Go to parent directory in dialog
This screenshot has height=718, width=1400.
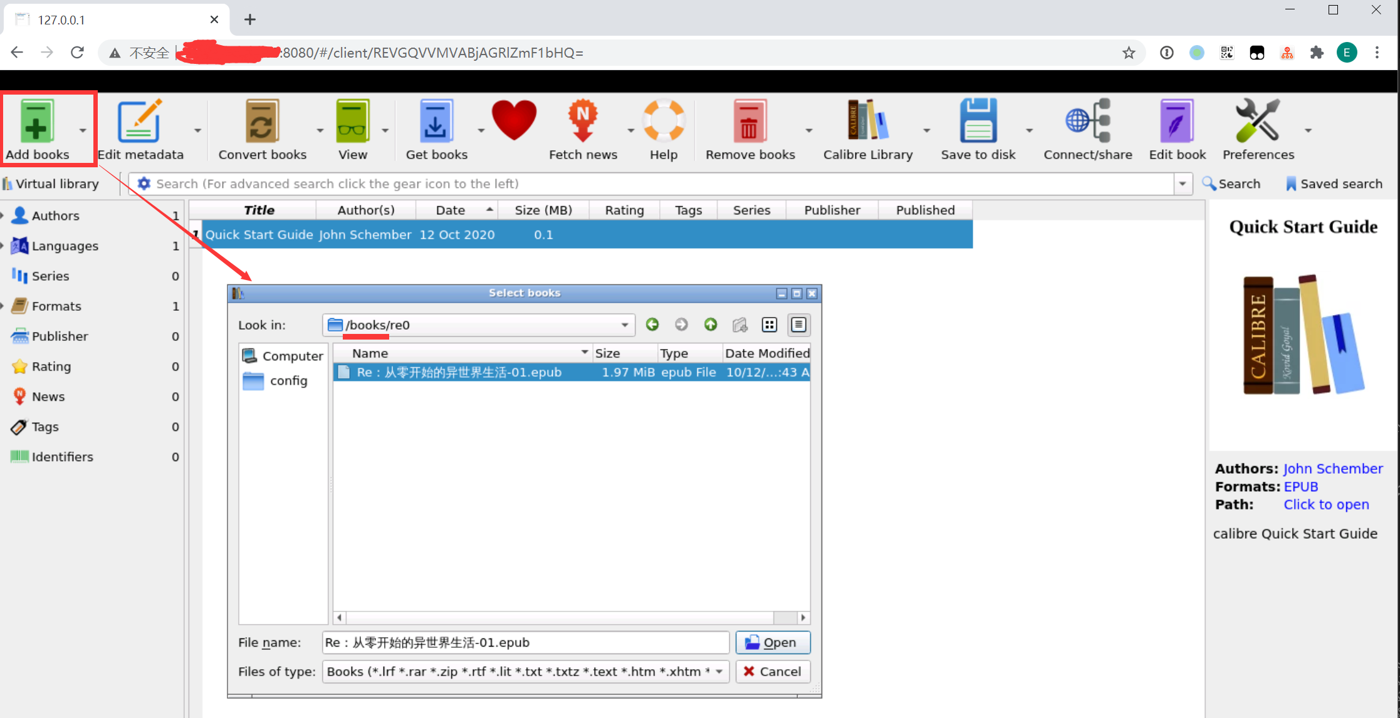click(x=710, y=325)
